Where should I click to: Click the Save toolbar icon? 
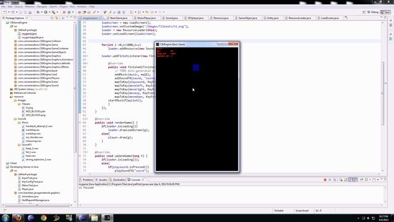tap(20, 12)
